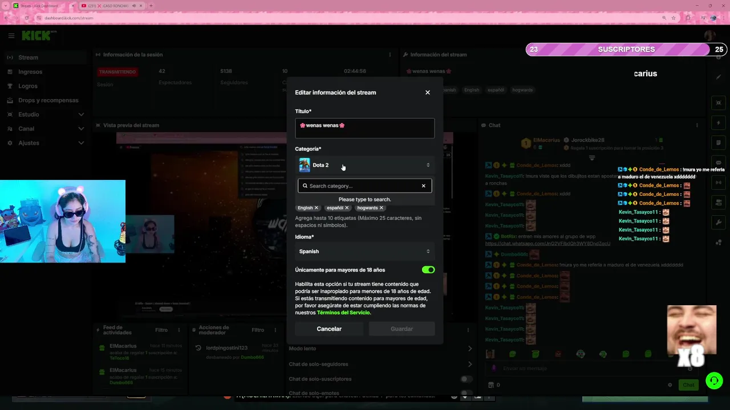Open chat settings gear icon
Viewport: 730px width, 410px height.
point(670,385)
